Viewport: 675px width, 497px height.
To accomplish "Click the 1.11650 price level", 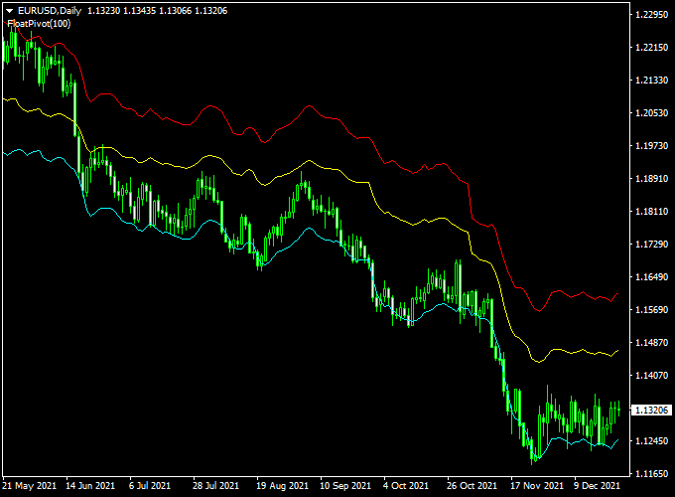I will click(652, 474).
